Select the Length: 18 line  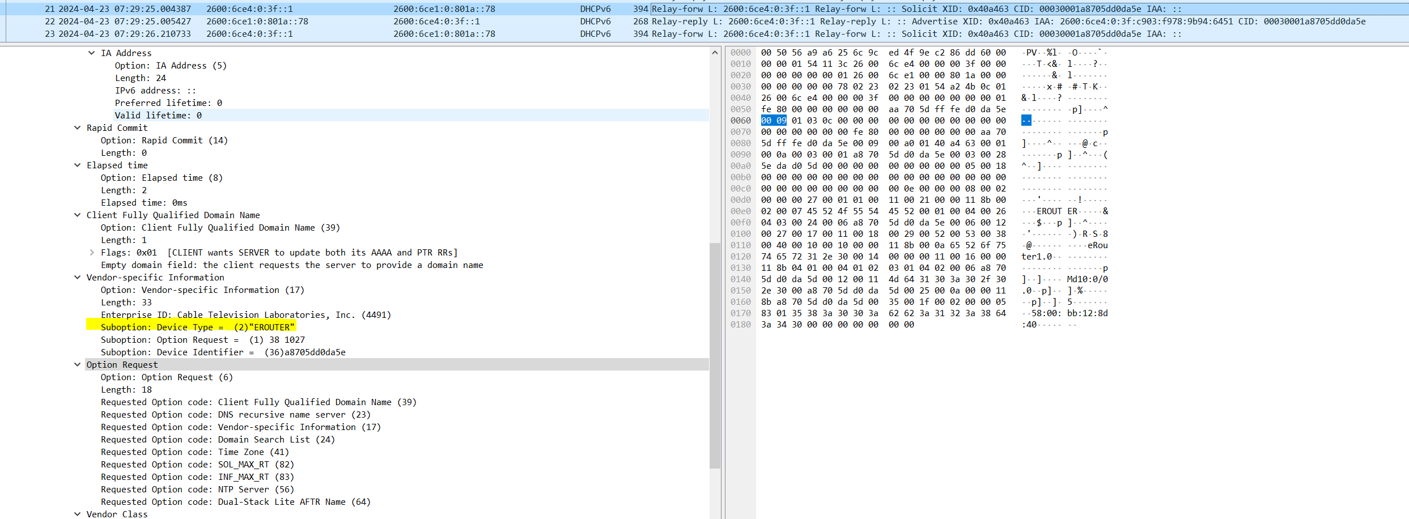(126, 389)
